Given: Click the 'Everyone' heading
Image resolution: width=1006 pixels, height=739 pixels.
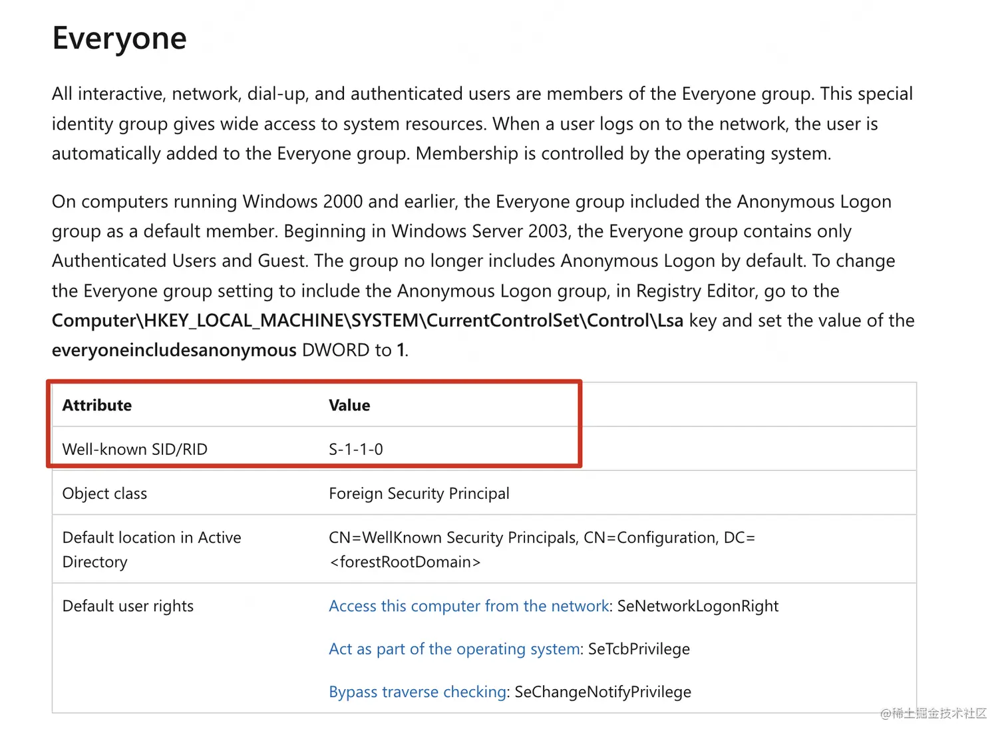Looking at the screenshot, I should pos(120,38).
